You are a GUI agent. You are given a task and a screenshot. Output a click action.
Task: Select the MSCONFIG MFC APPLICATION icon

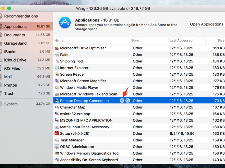[x=57, y=120]
